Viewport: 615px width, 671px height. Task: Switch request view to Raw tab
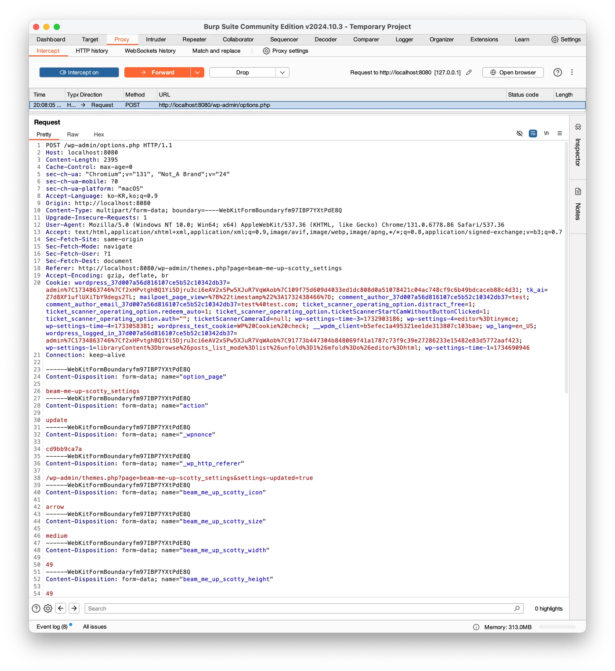click(73, 134)
